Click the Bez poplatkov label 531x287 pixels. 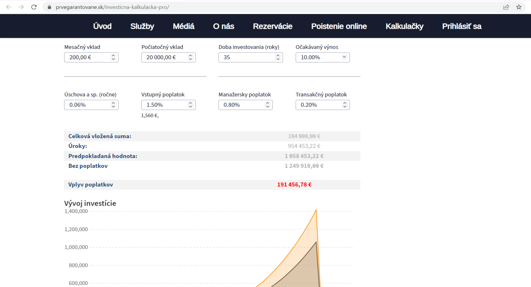point(88,166)
